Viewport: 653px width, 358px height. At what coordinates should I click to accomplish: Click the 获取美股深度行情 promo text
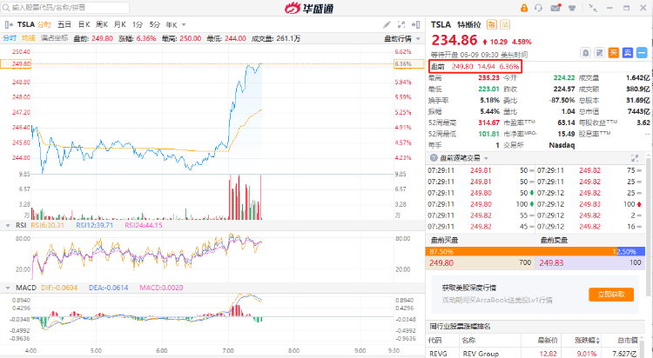click(469, 288)
